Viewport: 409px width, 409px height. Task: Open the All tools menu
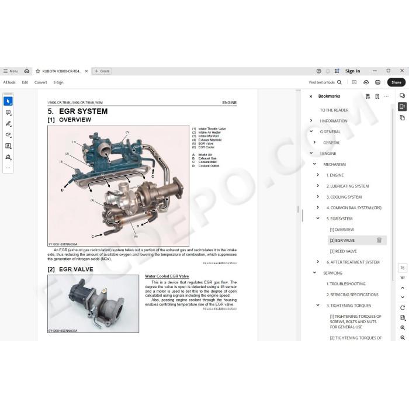(x=9, y=82)
